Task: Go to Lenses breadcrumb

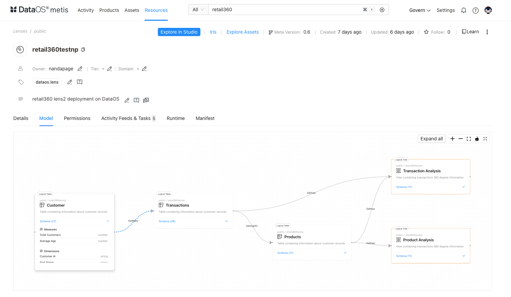Action: (x=20, y=31)
